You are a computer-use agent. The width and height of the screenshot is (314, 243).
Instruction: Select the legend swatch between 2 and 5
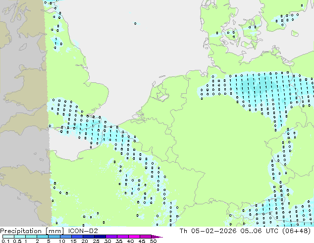click(43, 237)
